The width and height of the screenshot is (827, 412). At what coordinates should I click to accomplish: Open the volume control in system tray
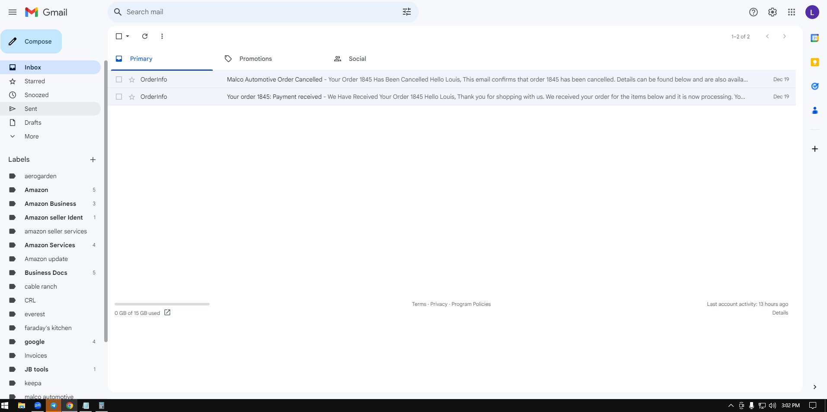point(773,406)
